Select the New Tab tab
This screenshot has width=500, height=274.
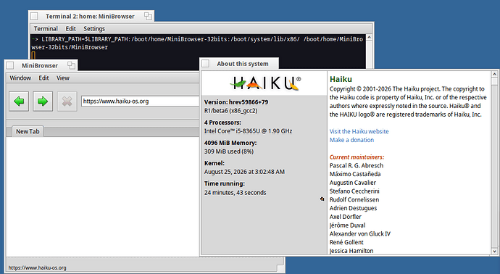point(28,131)
